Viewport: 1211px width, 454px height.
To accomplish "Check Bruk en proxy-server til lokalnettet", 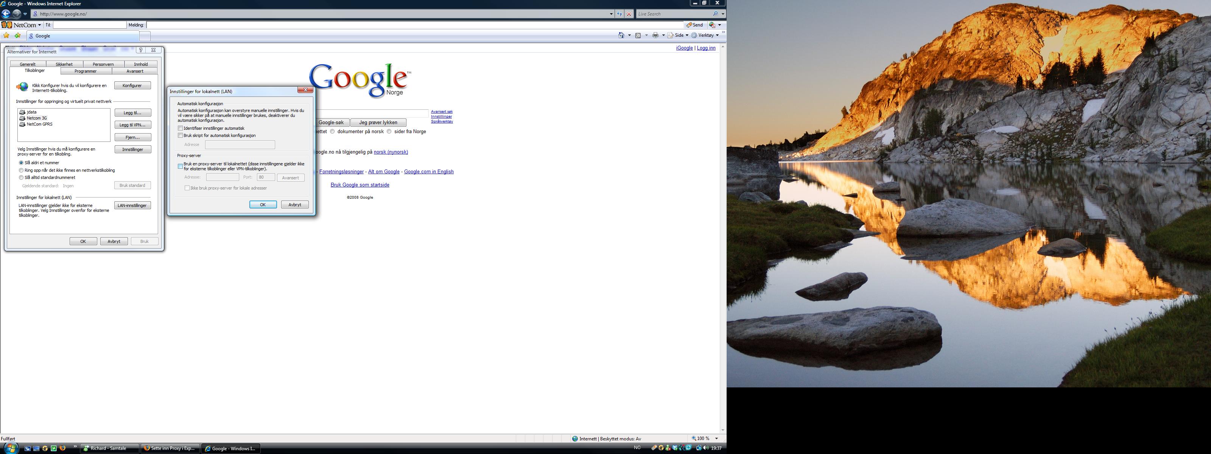I will pos(180,166).
